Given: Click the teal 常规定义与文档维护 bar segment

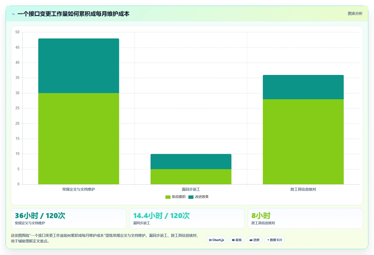Looking at the screenshot, I should pos(79,66).
